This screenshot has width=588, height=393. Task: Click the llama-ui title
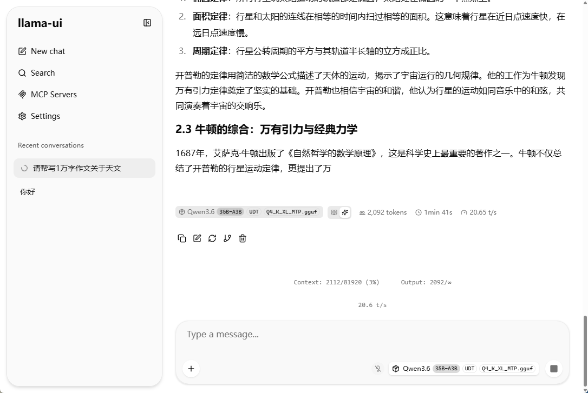coord(40,23)
